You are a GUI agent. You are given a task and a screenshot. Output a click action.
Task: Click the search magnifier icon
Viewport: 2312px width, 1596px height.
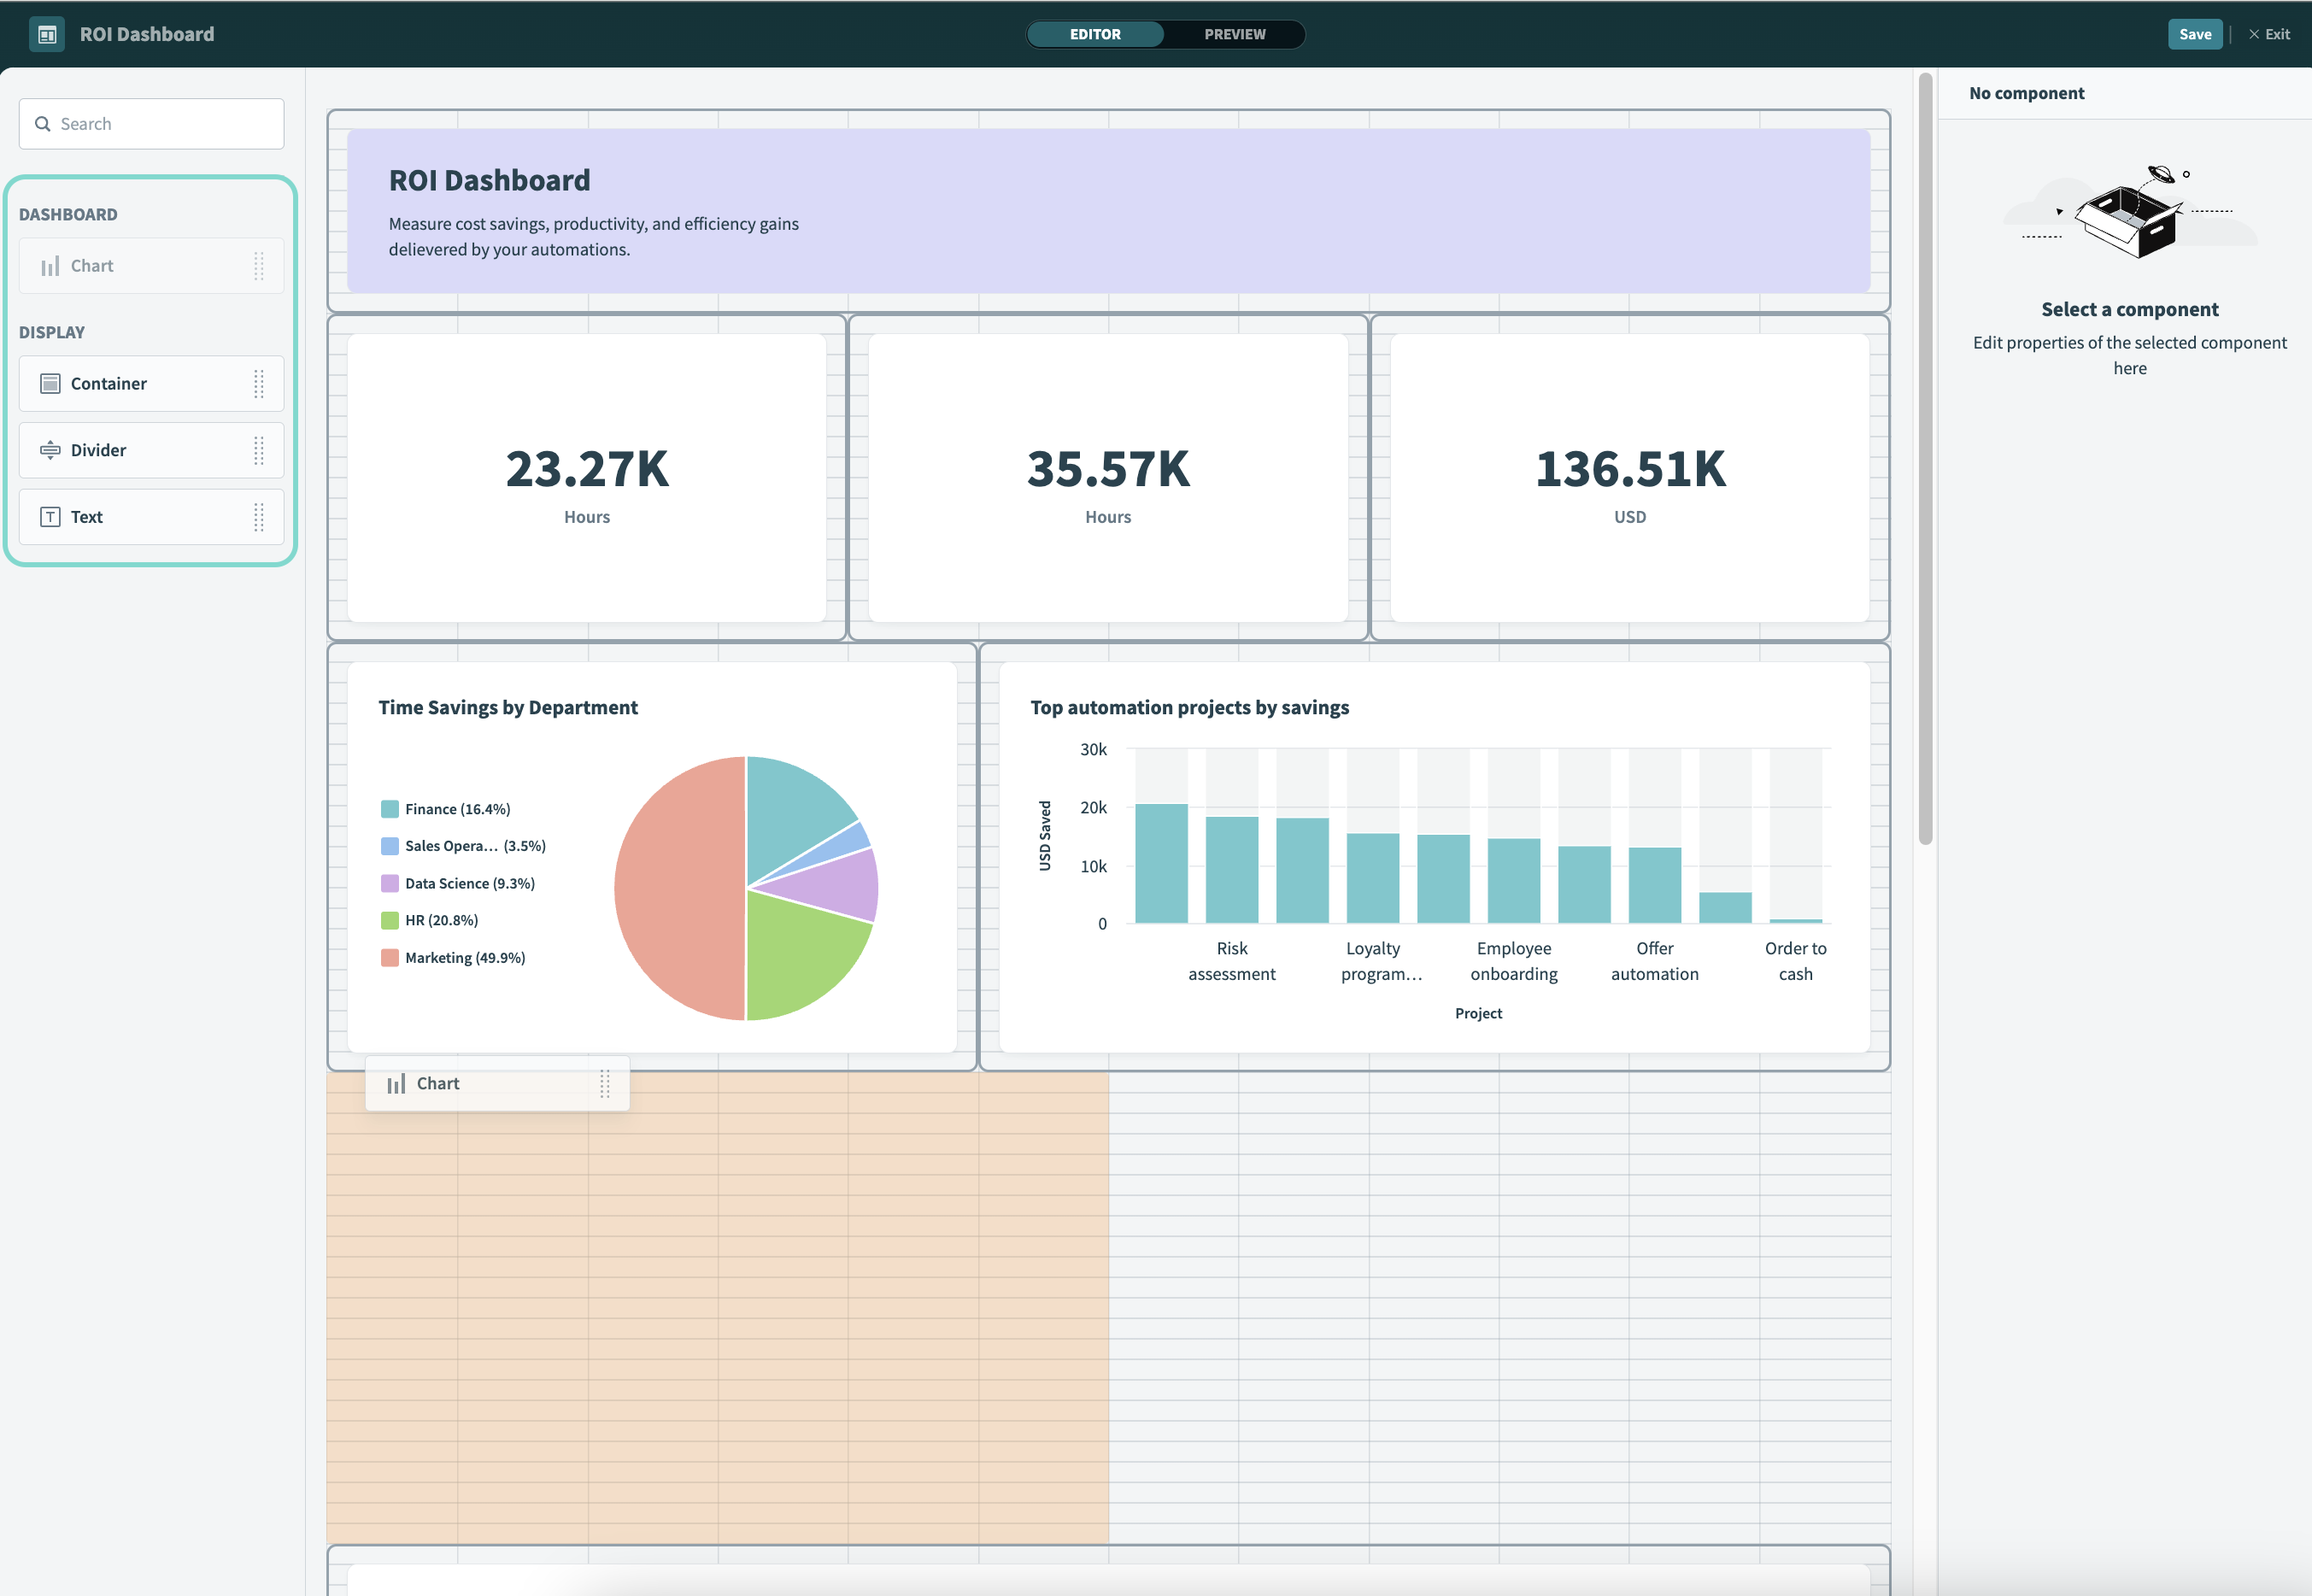point(42,123)
